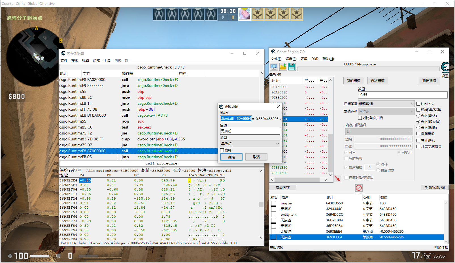Open the Tools menu in Memory Viewer
Viewport: 455px width, 263px height.
point(107,61)
